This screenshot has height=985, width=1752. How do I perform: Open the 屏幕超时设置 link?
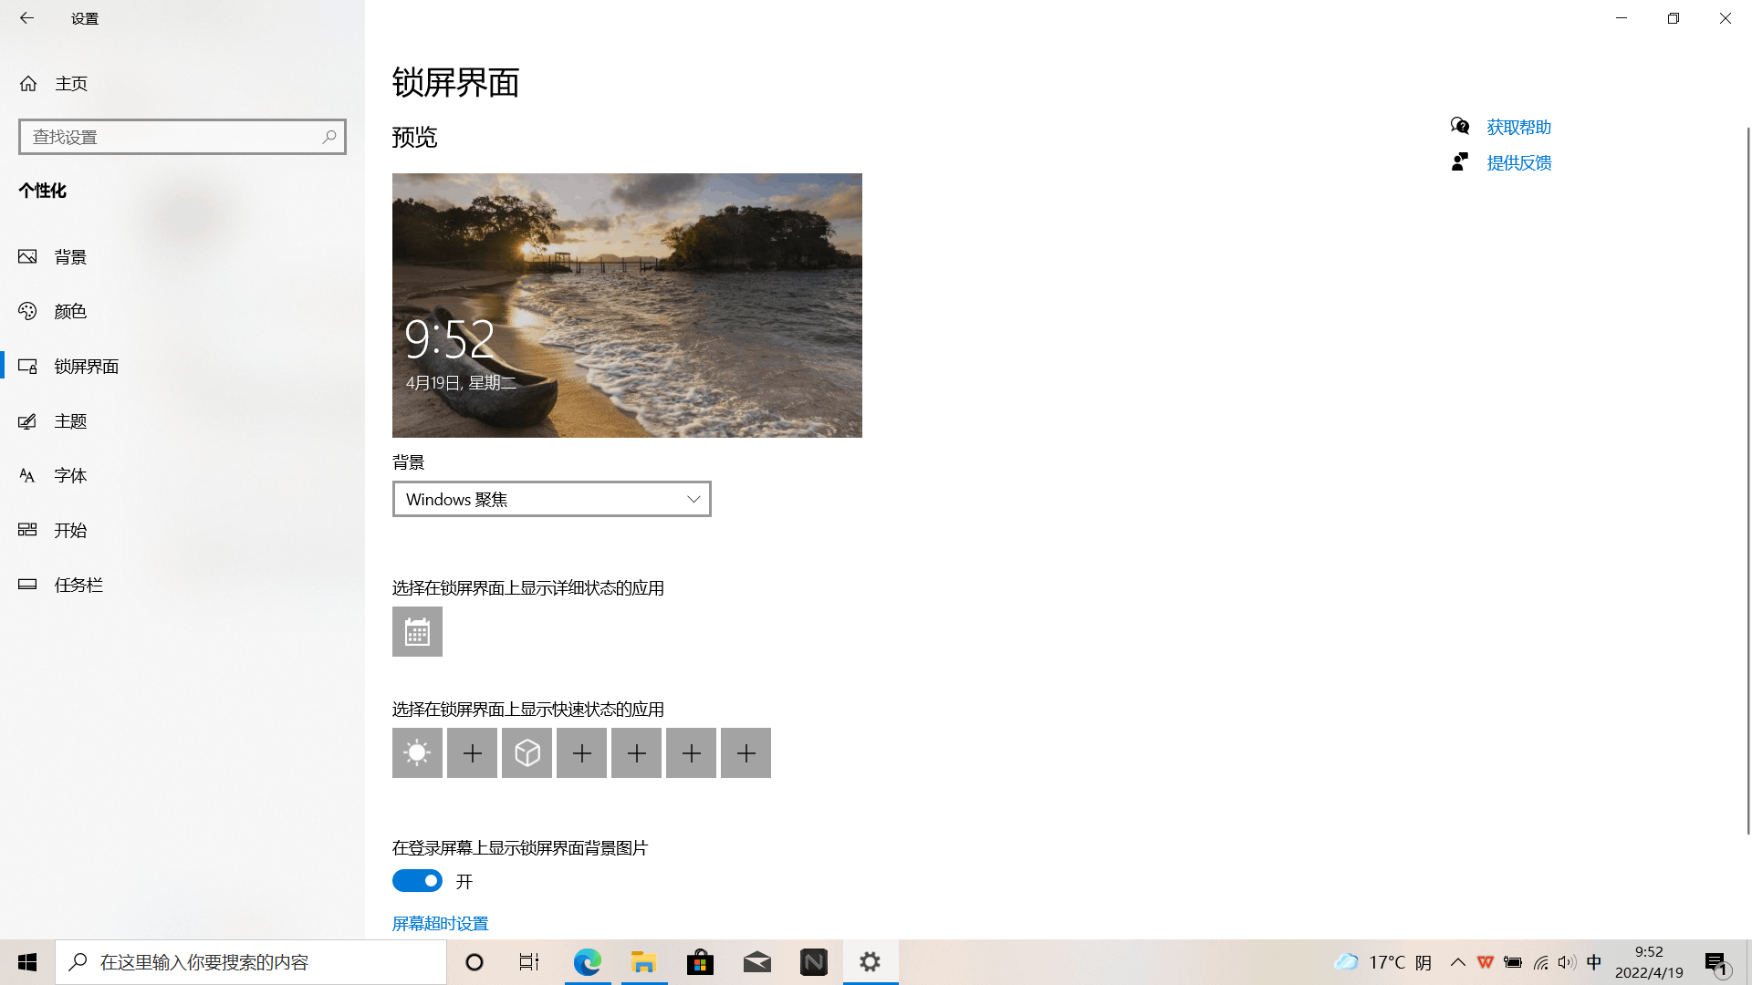[x=440, y=923]
